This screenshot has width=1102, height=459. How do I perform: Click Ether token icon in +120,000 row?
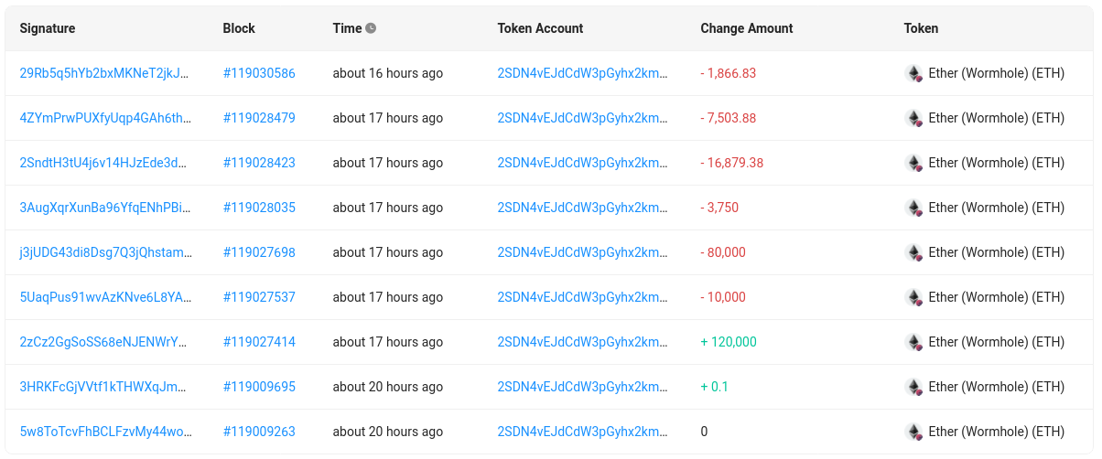pos(913,343)
